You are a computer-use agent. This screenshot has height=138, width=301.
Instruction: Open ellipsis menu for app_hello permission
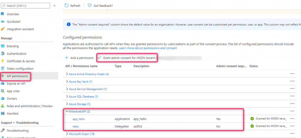292,119
